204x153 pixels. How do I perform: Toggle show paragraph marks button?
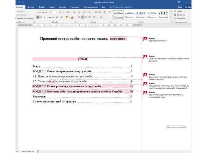click(x=109, y=12)
